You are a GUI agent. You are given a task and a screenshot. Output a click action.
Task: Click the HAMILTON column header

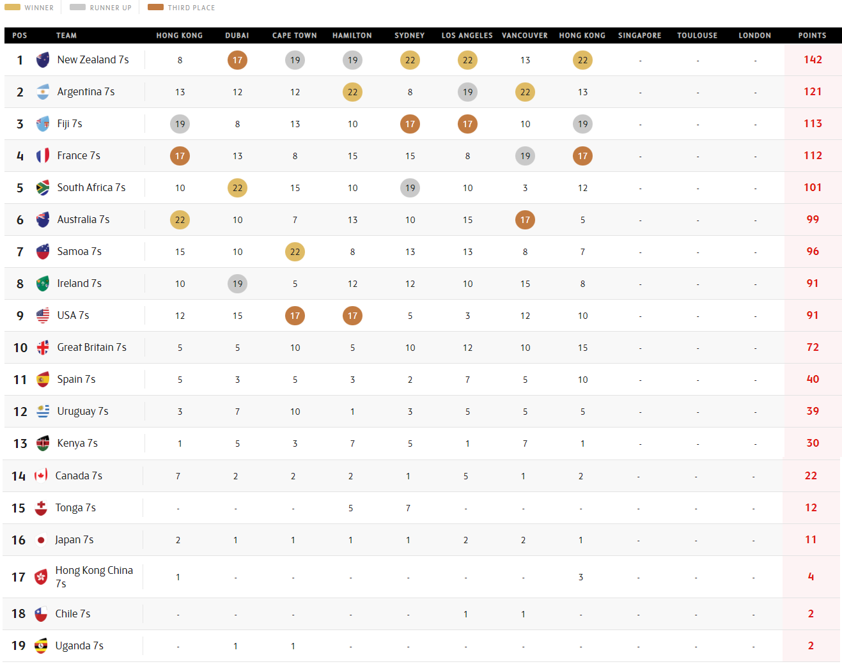(x=352, y=36)
